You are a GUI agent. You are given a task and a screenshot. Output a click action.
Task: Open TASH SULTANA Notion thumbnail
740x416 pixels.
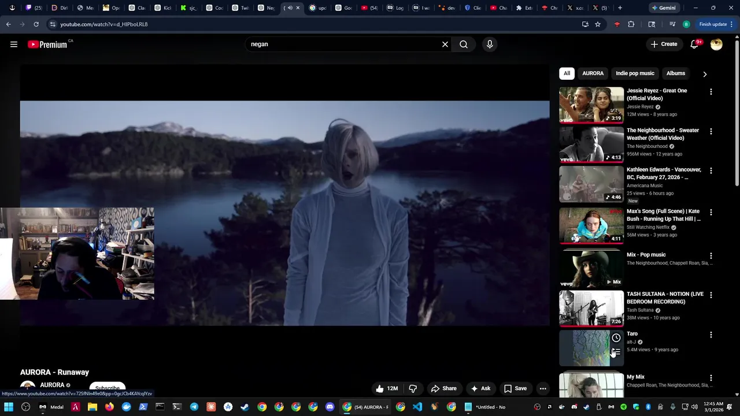pos(591,308)
